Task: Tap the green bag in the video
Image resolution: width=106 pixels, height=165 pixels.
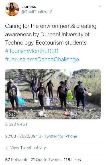Action: (70, 96)
